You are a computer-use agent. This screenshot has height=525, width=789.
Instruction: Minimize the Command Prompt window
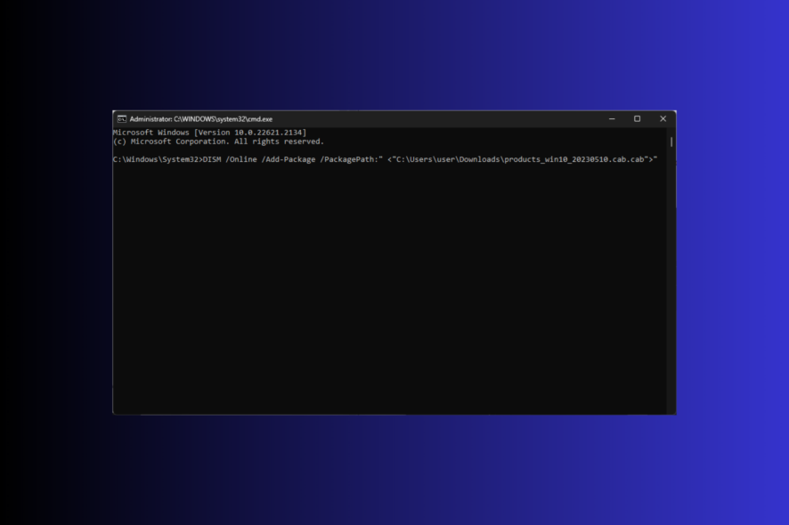tap(612, 119)
